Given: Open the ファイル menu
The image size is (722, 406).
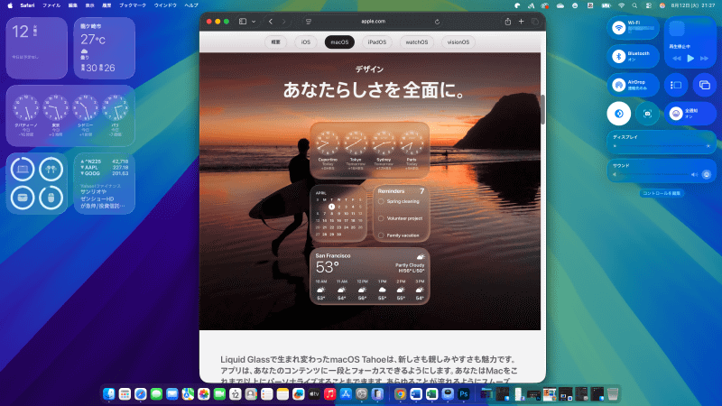Looking at the screenshot, I should [51, 5].
